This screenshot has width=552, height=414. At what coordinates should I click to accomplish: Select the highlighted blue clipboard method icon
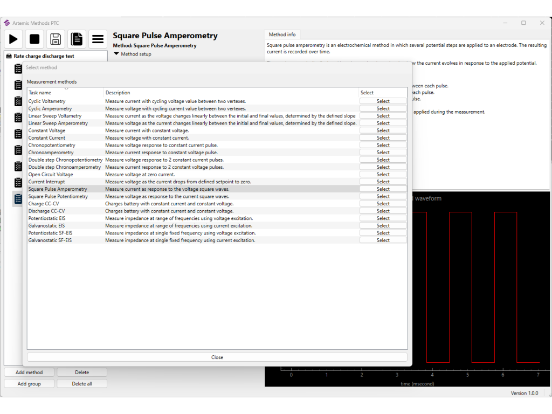pos(18,199)
